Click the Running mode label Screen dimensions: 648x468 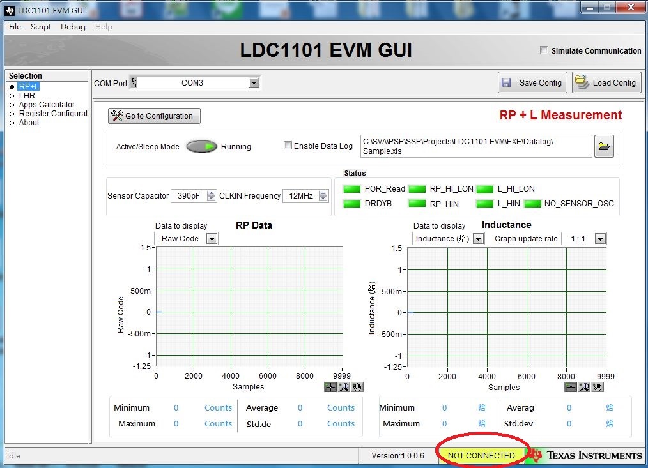tap(236, 147)
